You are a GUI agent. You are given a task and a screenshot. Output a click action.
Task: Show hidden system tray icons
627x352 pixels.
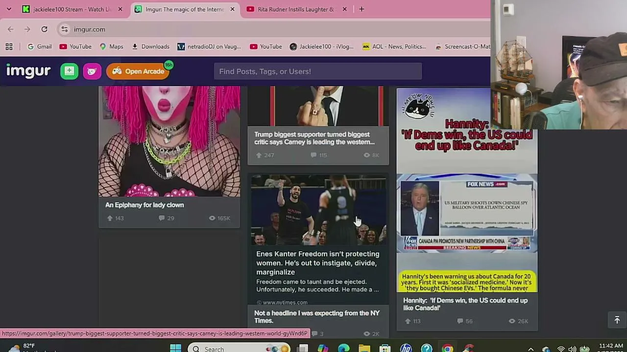[531, 349]
